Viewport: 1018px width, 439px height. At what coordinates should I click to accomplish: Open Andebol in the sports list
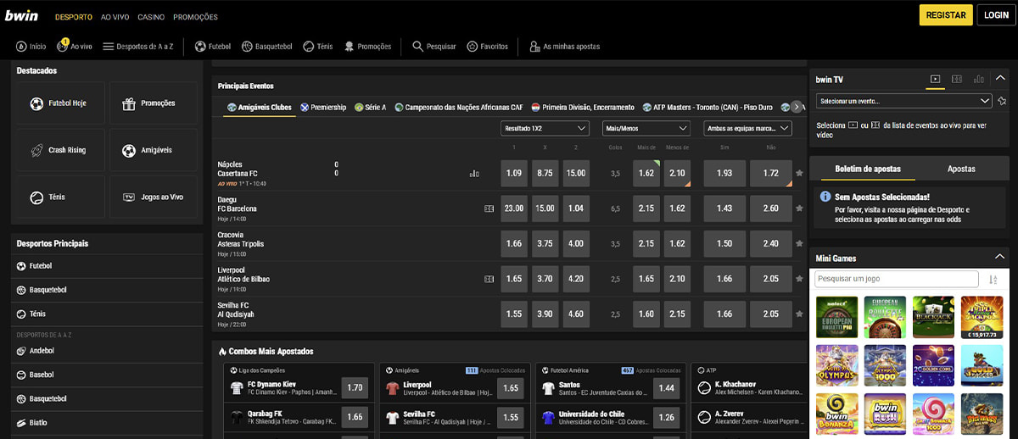click(107, 351)
